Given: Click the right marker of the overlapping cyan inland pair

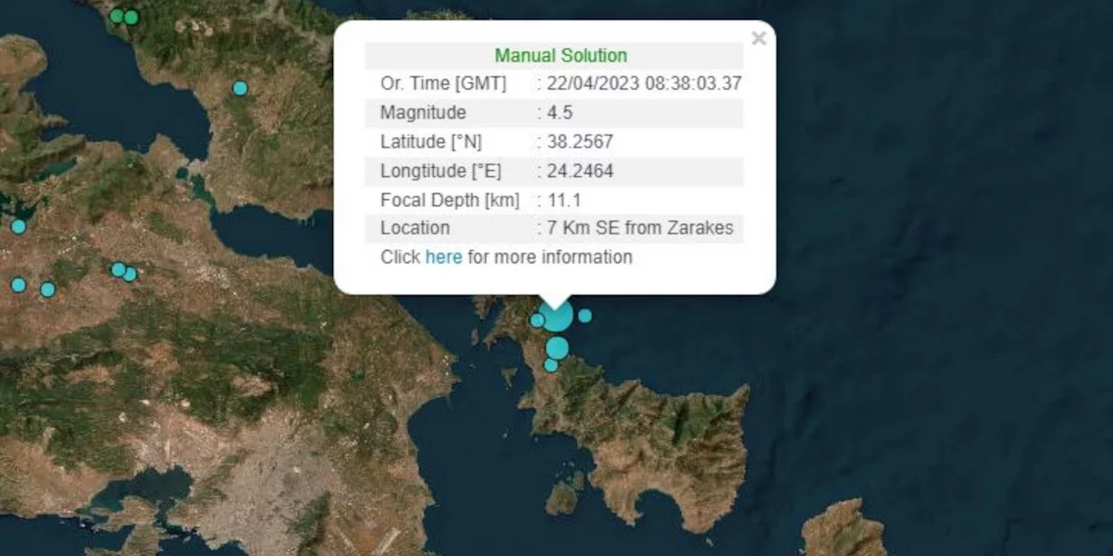Looking at the screenshot, I should [130, 274].
